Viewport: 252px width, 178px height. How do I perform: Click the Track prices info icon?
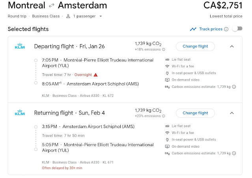(x=226, y=29)
